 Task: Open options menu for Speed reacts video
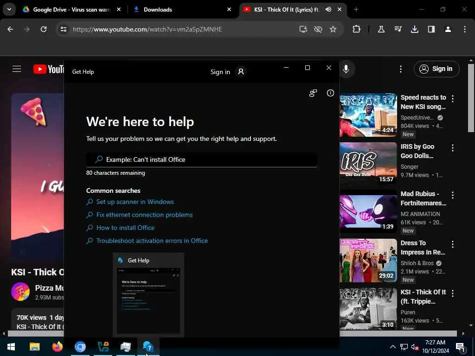(x=453, y=98)
